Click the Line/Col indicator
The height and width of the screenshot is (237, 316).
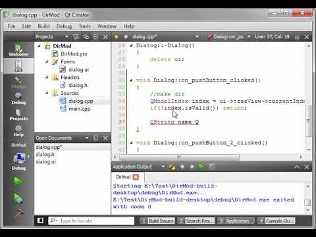pyautogui.click(x=272, y=37)
